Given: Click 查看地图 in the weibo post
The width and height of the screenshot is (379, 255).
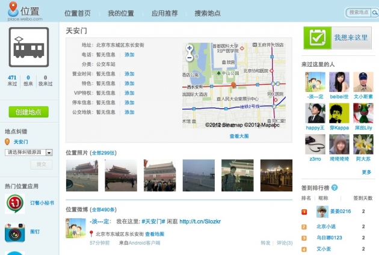Looking at the screenshot, I should [x=155, y=234].
